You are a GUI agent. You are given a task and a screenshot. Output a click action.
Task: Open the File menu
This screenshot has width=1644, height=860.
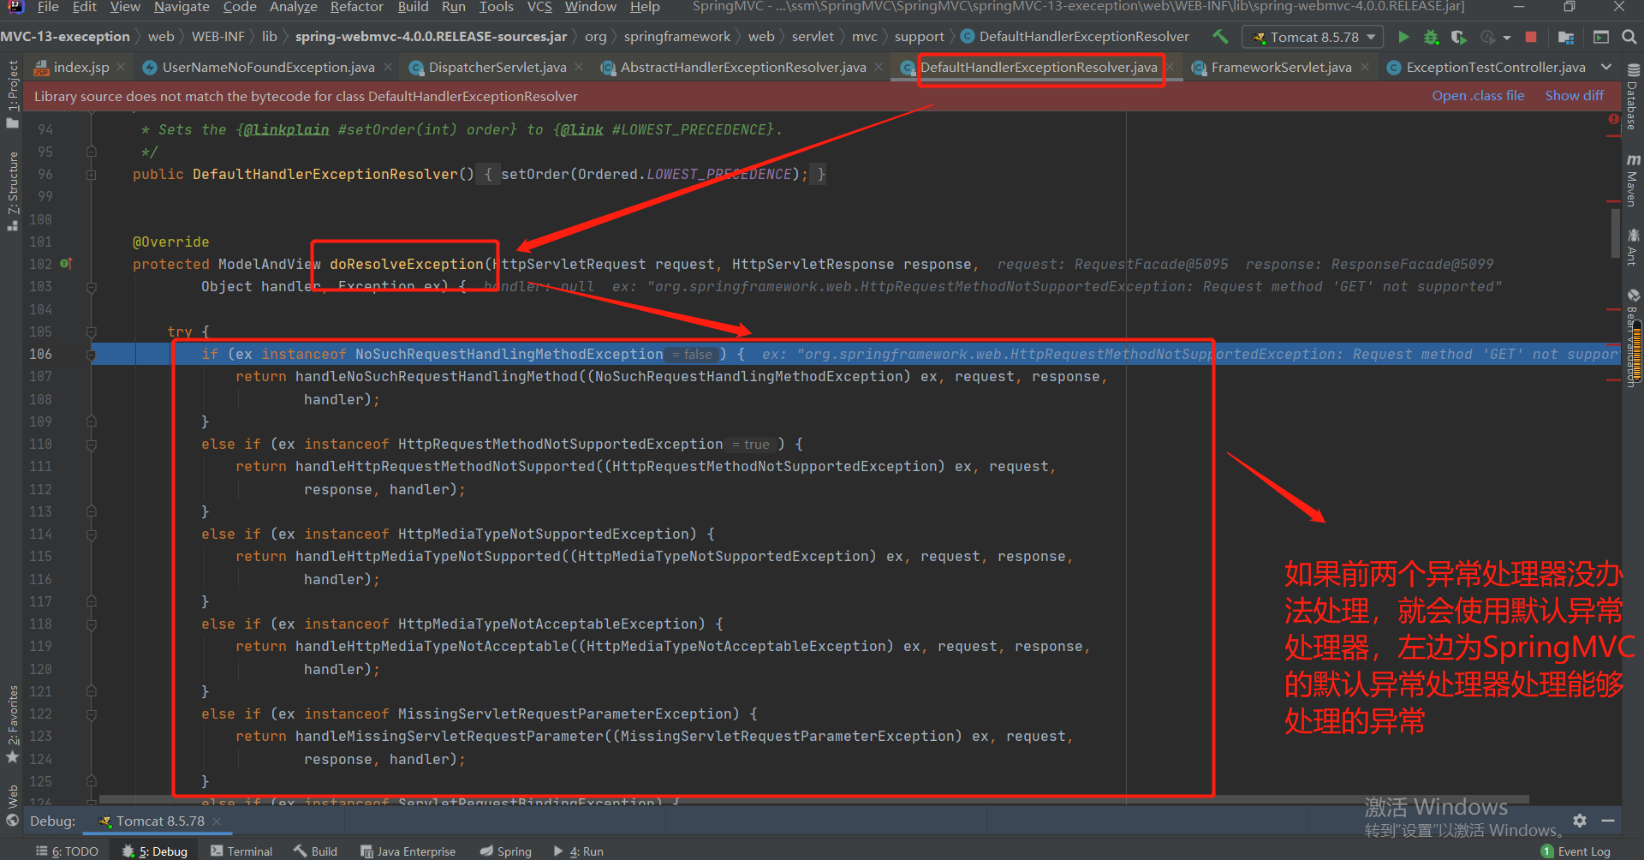(48, 7)
